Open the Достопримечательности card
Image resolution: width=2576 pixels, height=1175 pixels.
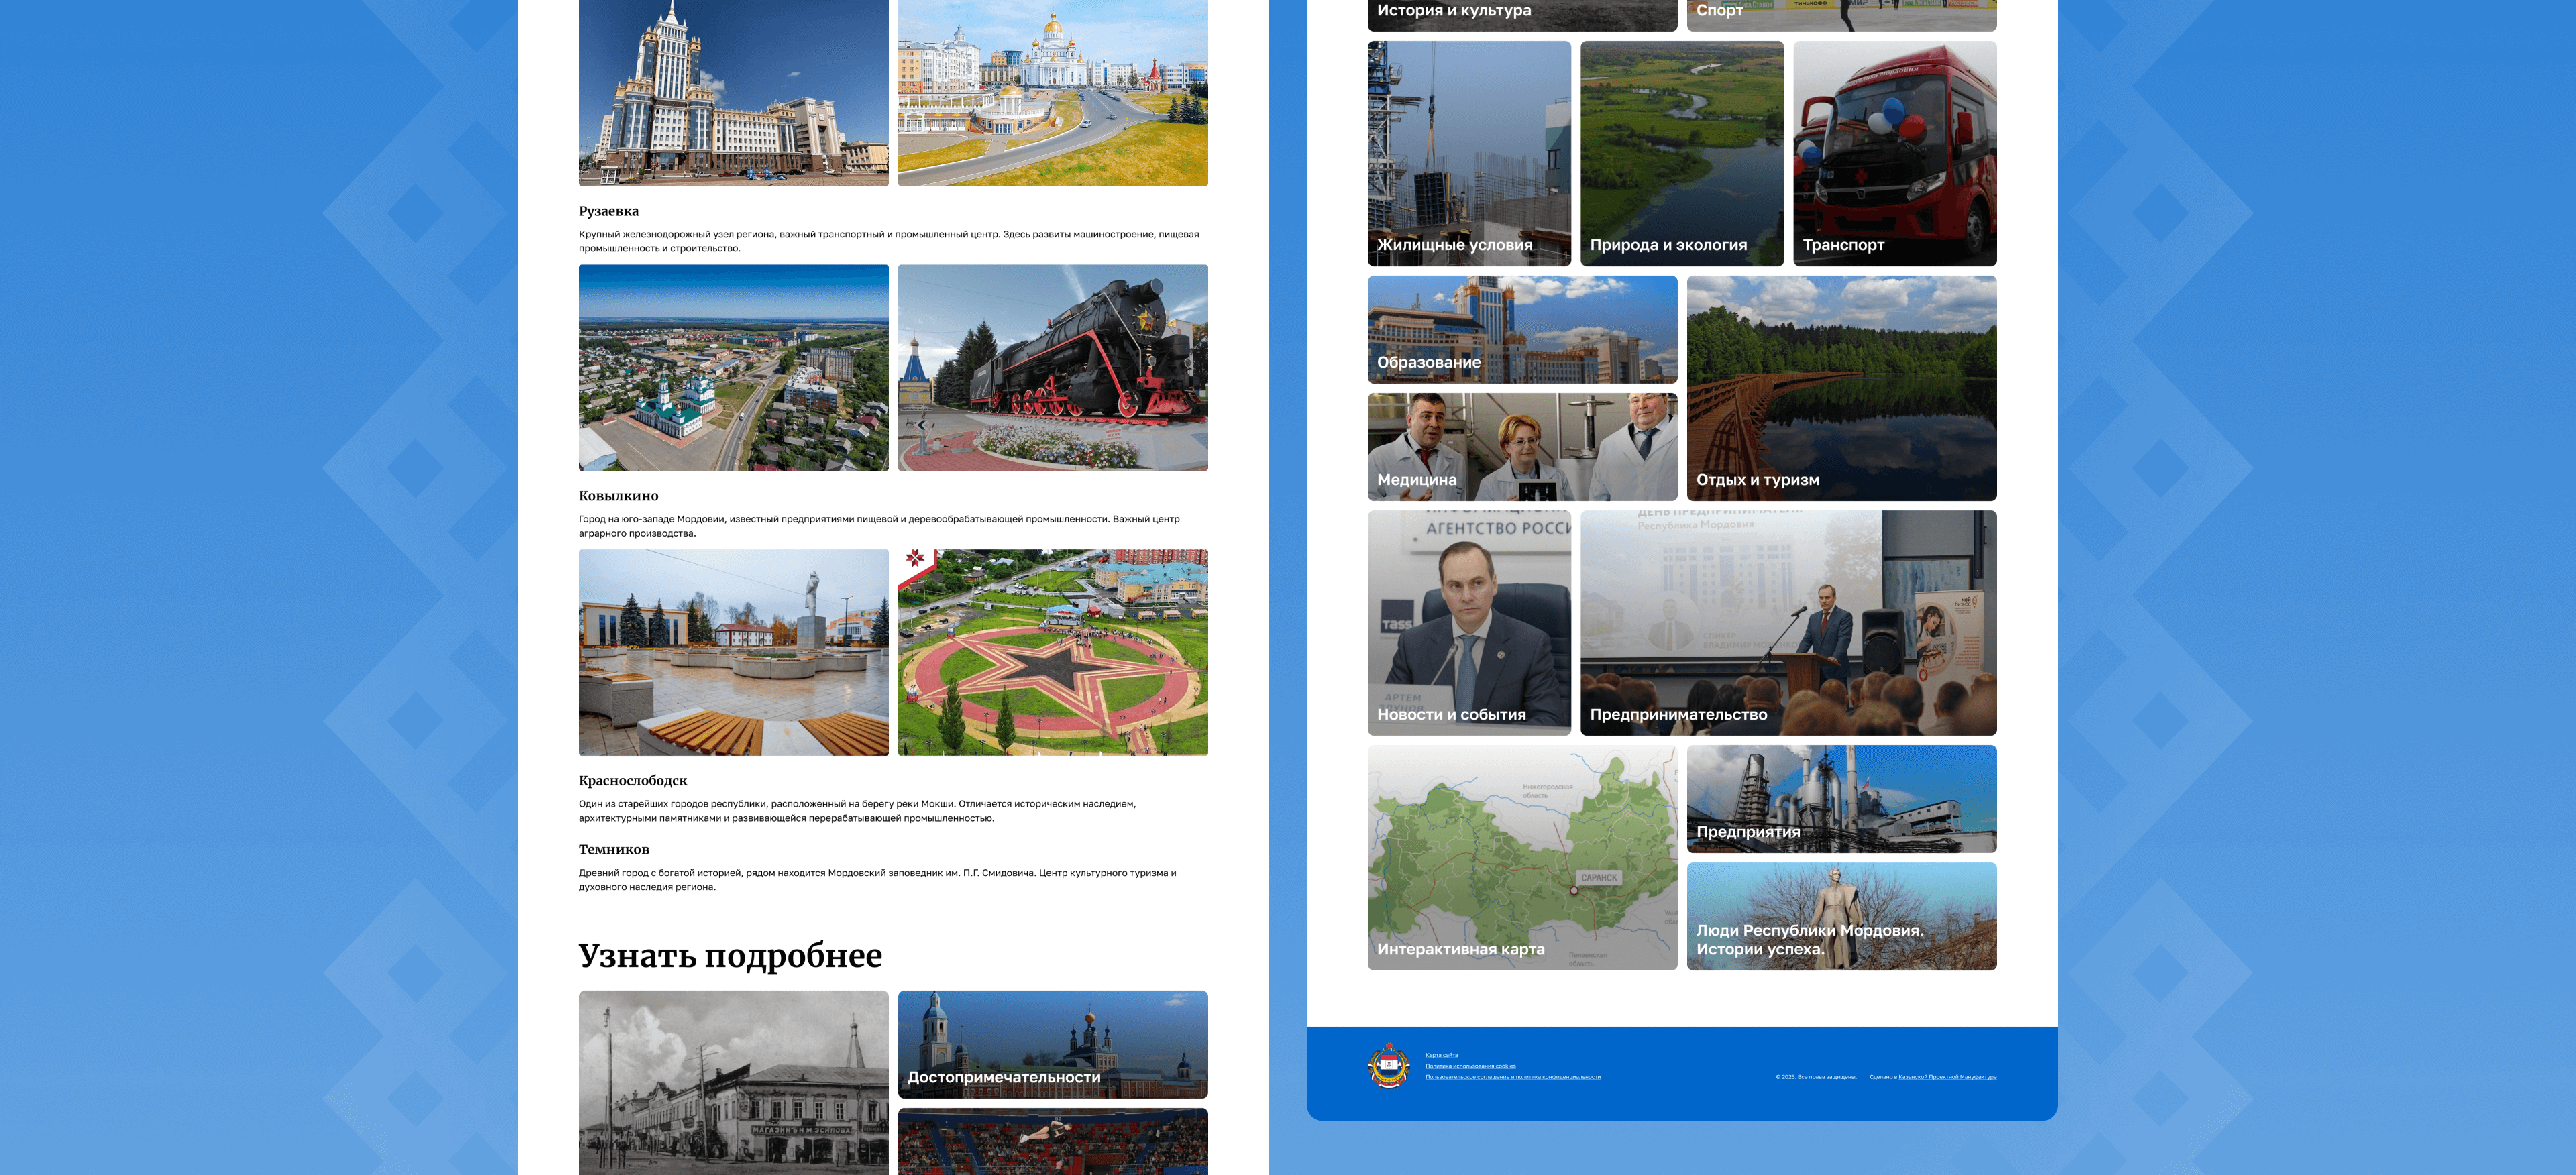click(1052, 1044)
